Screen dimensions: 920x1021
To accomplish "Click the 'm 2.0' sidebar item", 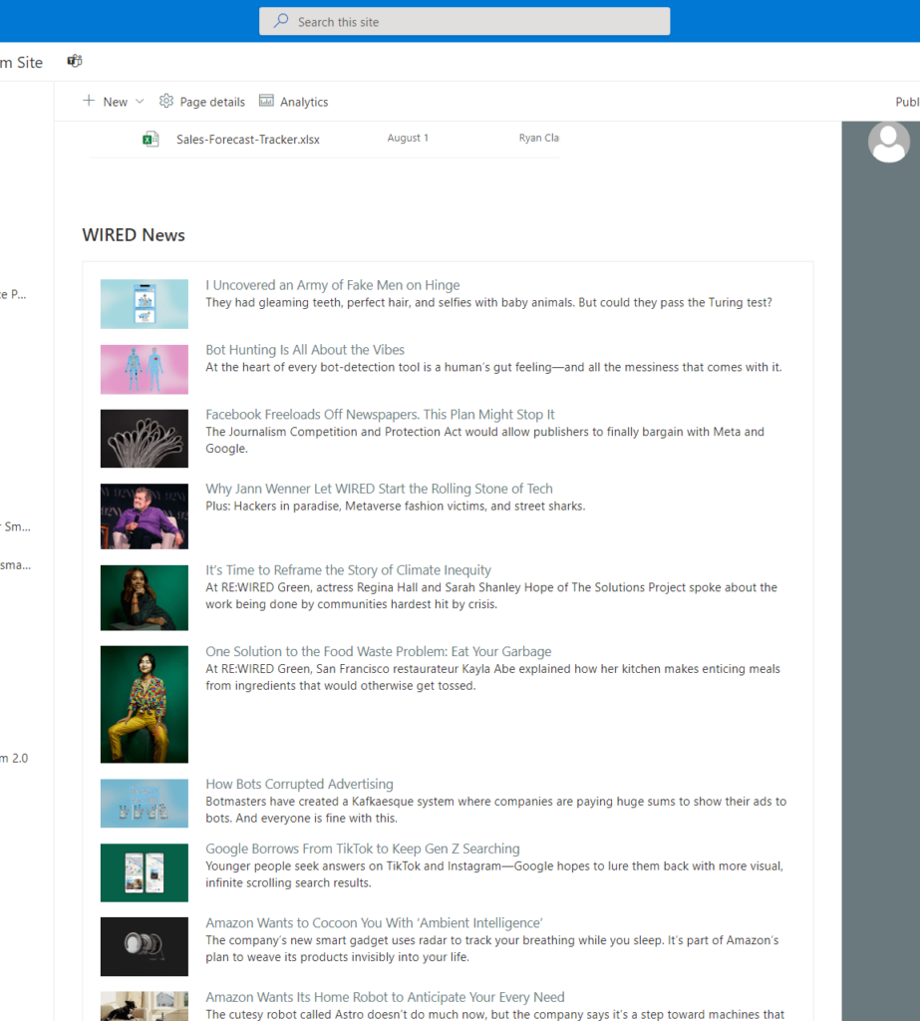I will [14, 758].
